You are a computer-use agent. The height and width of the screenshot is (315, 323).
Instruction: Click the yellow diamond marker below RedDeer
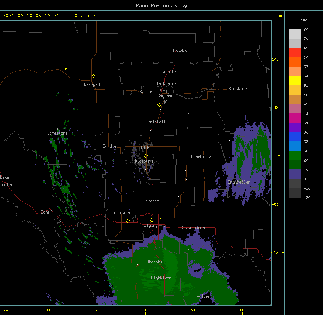pos(160,105)
